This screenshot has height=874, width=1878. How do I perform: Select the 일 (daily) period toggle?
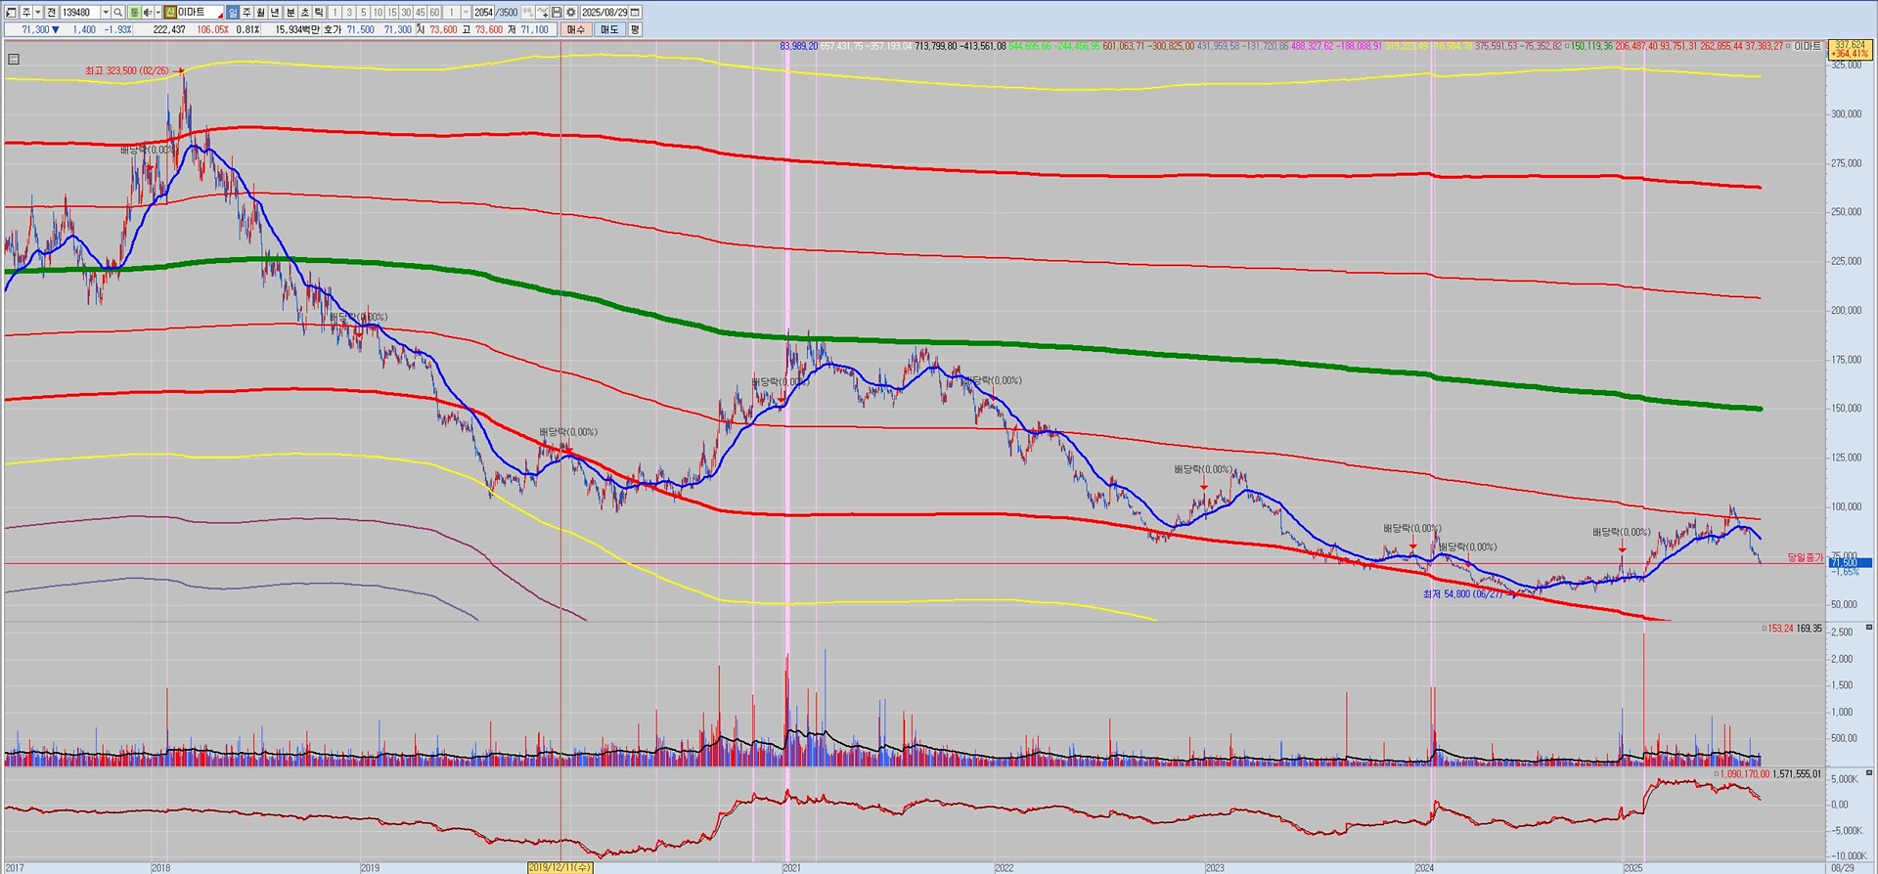pyautogui.click(x=233, y=13)
